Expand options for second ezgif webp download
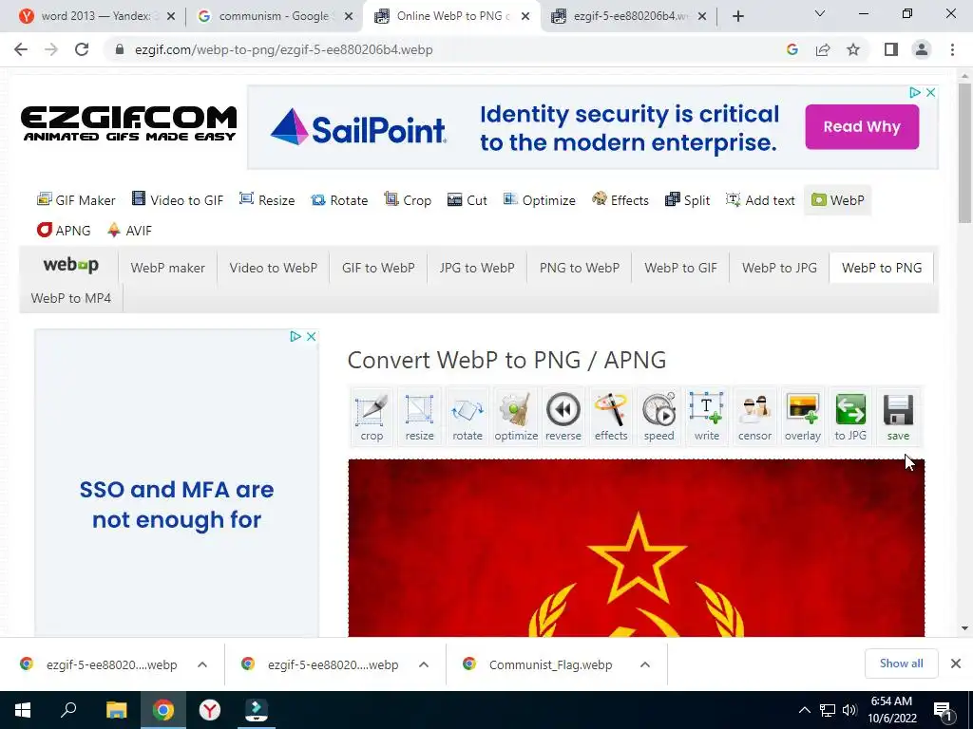Image resolution: width=973 pixels, height=729 pixels. 424,664
